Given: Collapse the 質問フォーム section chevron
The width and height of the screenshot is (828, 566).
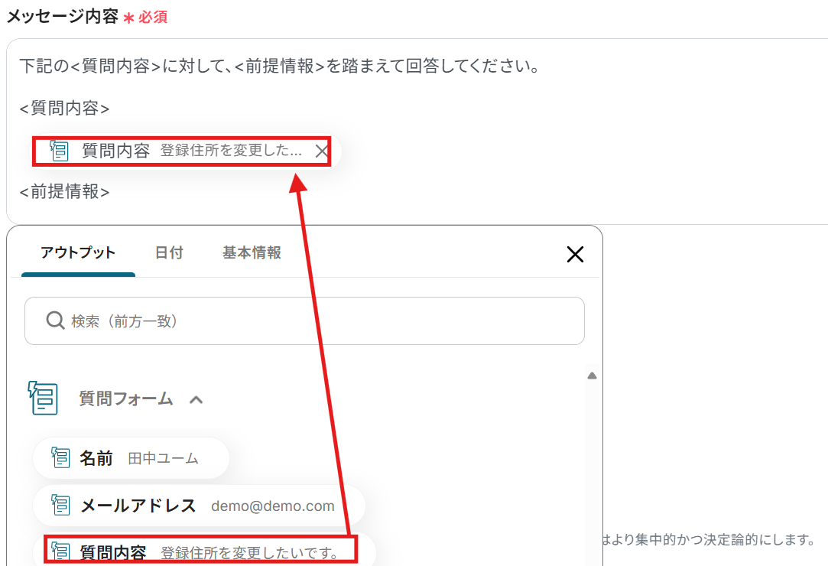Looking at the screenshot, I should [196, 399].
